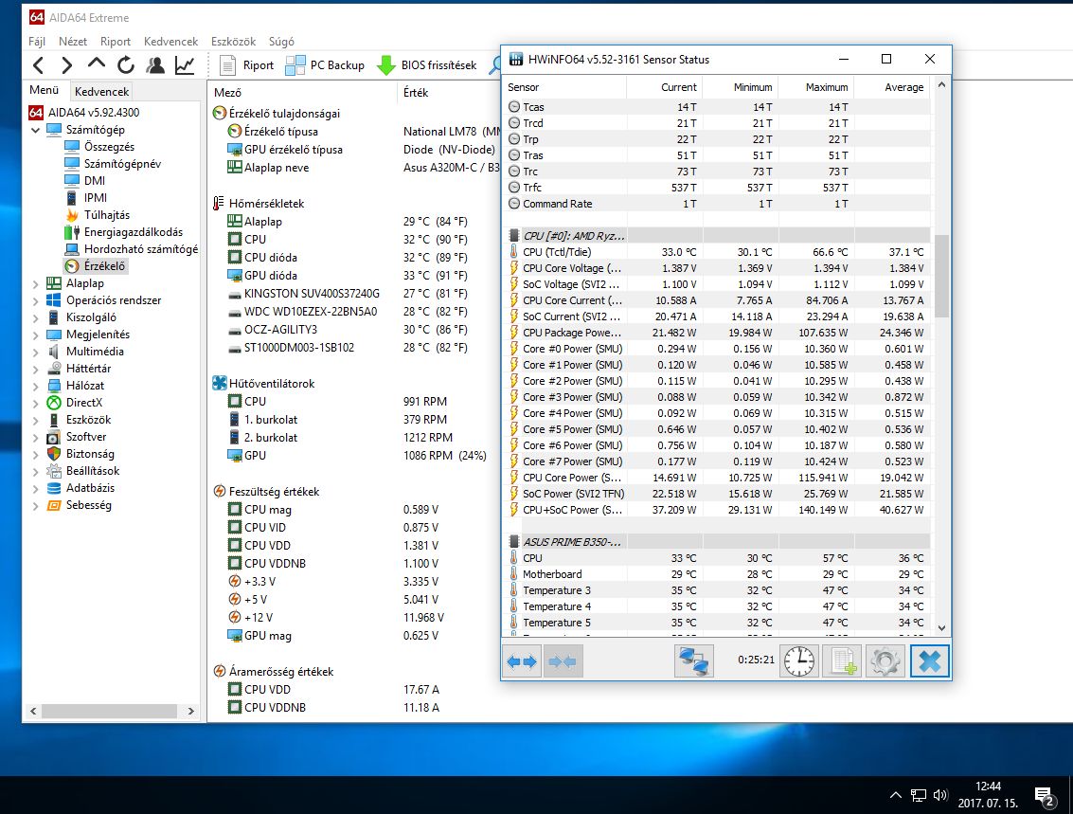1073x814 pixels.
Task: Open HWiNFO sensor settings gear icon
Action: coord(885,661)
